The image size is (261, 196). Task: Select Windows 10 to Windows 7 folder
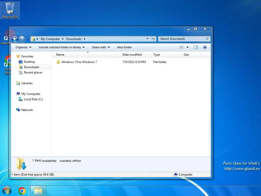click(x=79, y=62)
